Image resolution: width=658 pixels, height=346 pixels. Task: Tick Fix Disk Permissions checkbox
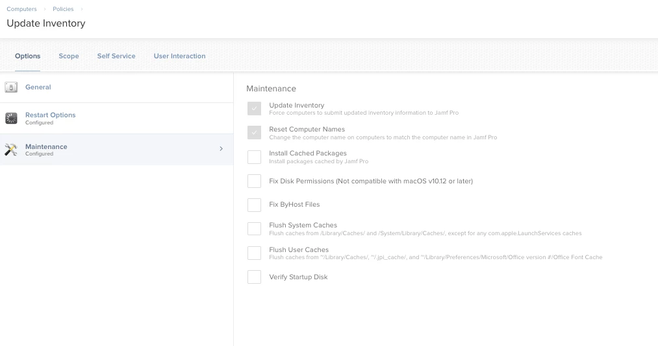254,181
